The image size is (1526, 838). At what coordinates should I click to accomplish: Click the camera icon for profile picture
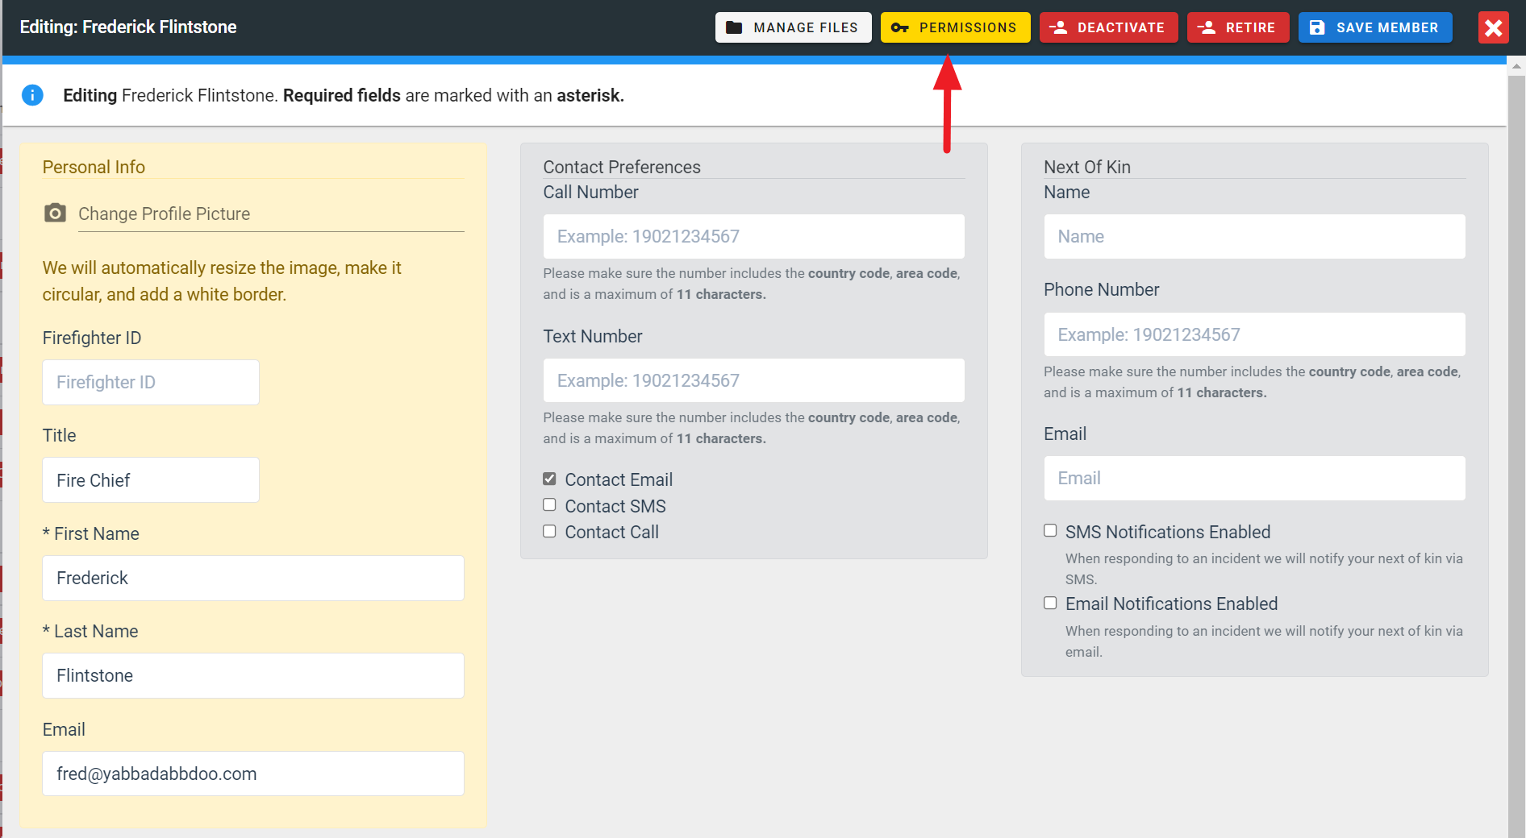55,213
